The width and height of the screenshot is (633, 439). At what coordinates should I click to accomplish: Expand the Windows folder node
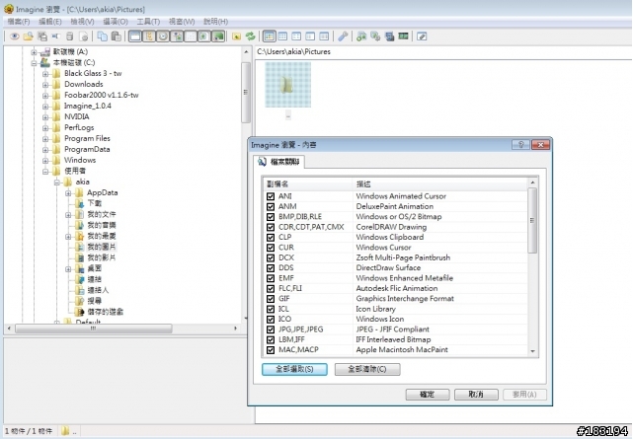coord(45,161)
